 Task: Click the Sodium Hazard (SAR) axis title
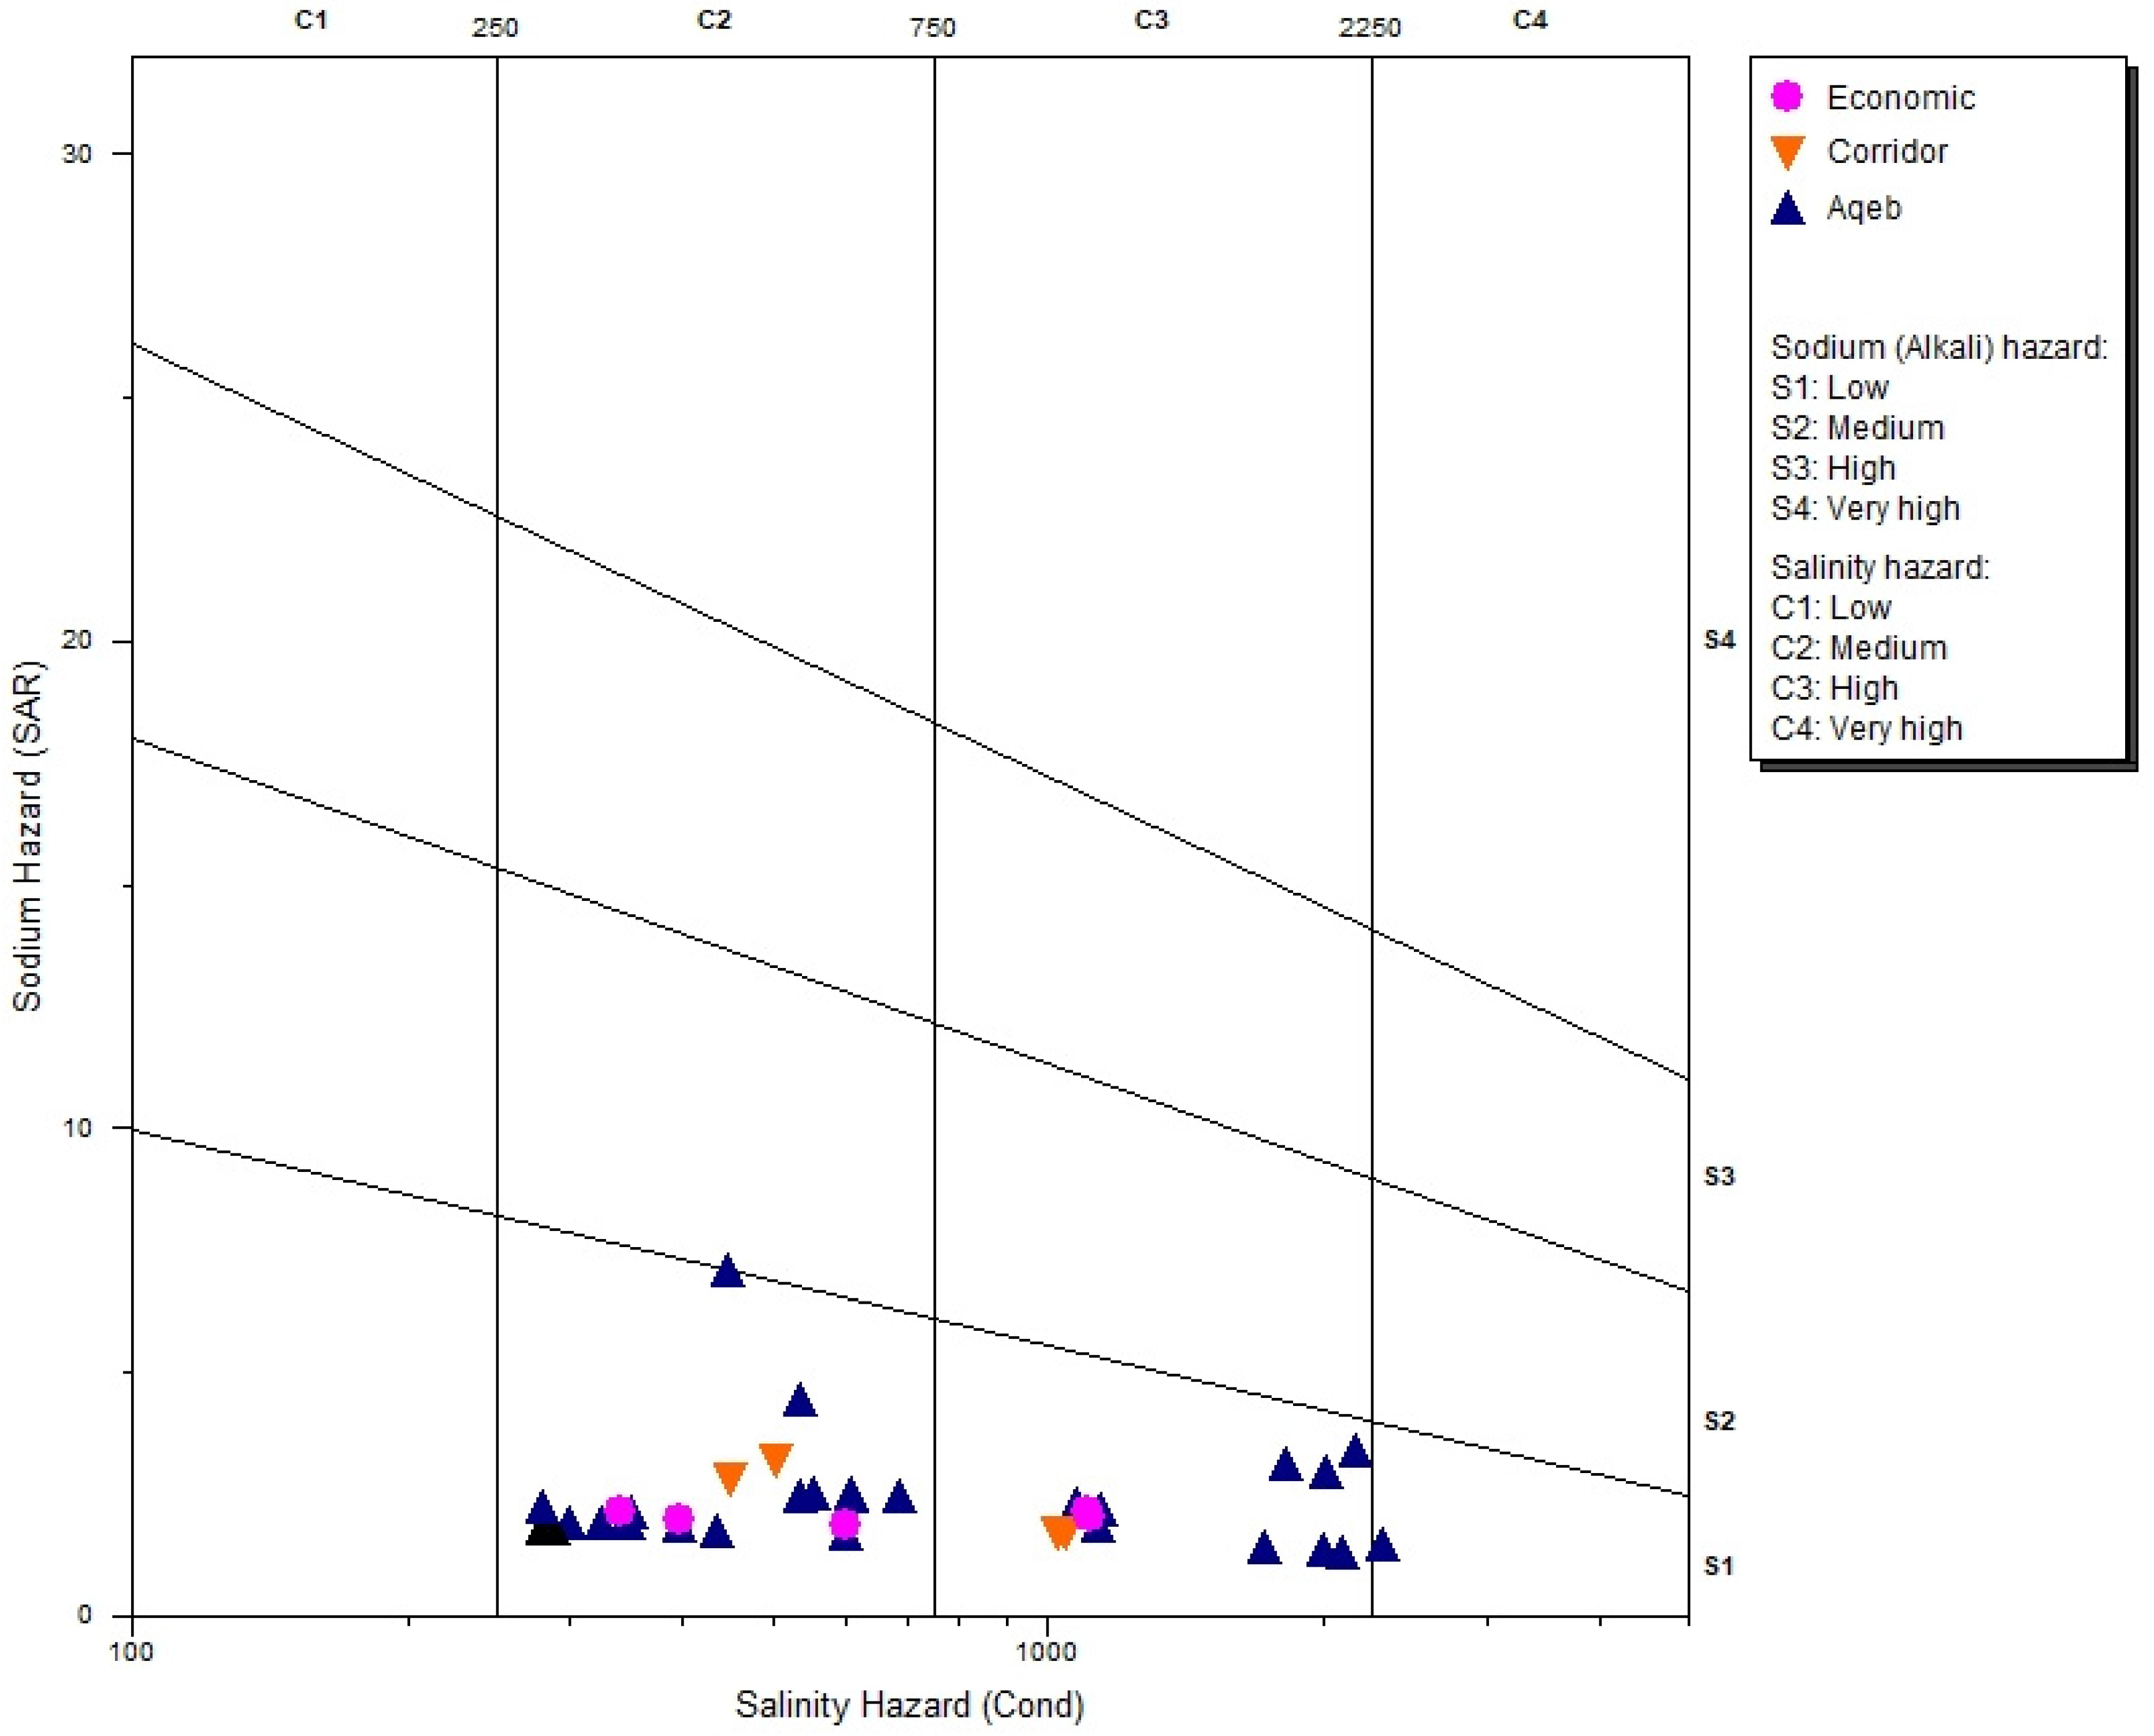(x=28, y=835)
